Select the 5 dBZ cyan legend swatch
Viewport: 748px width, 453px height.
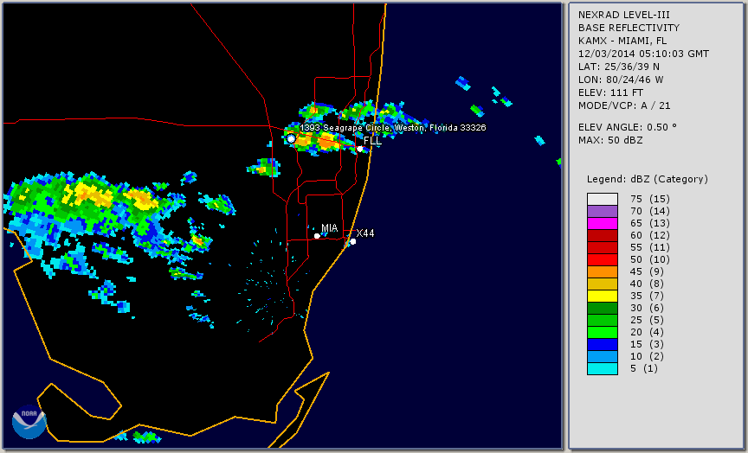click(603, 369)
